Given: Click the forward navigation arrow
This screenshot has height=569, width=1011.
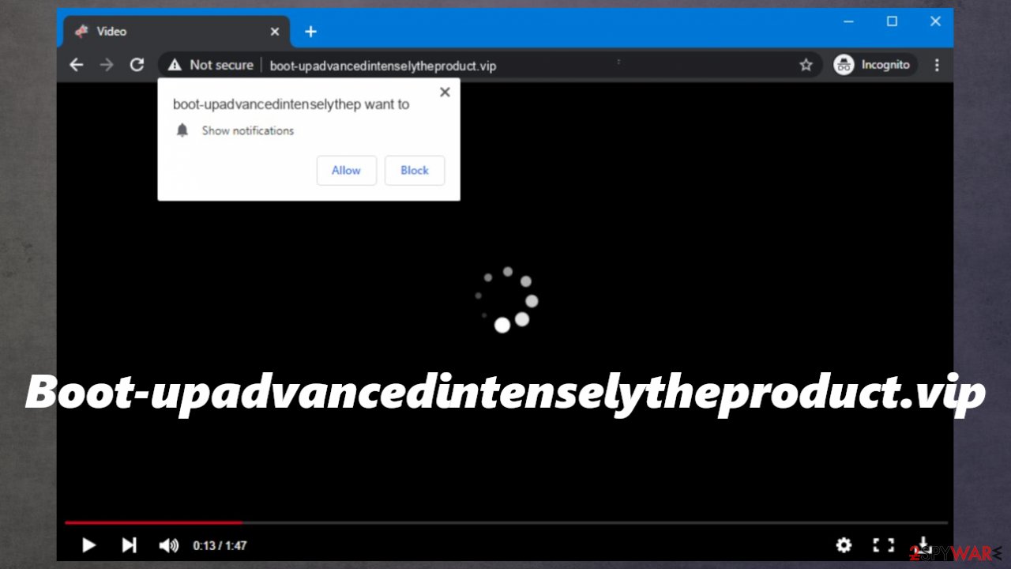Looking at the screenshot, I should 107,65.
